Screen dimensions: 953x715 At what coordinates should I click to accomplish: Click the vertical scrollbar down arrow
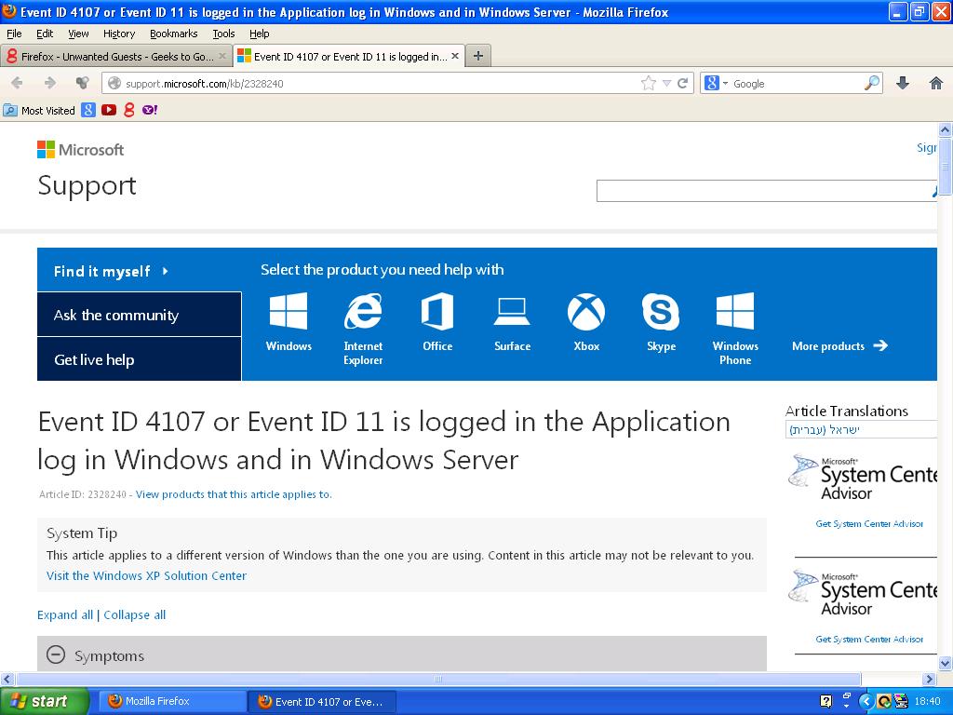pos(945,663)
